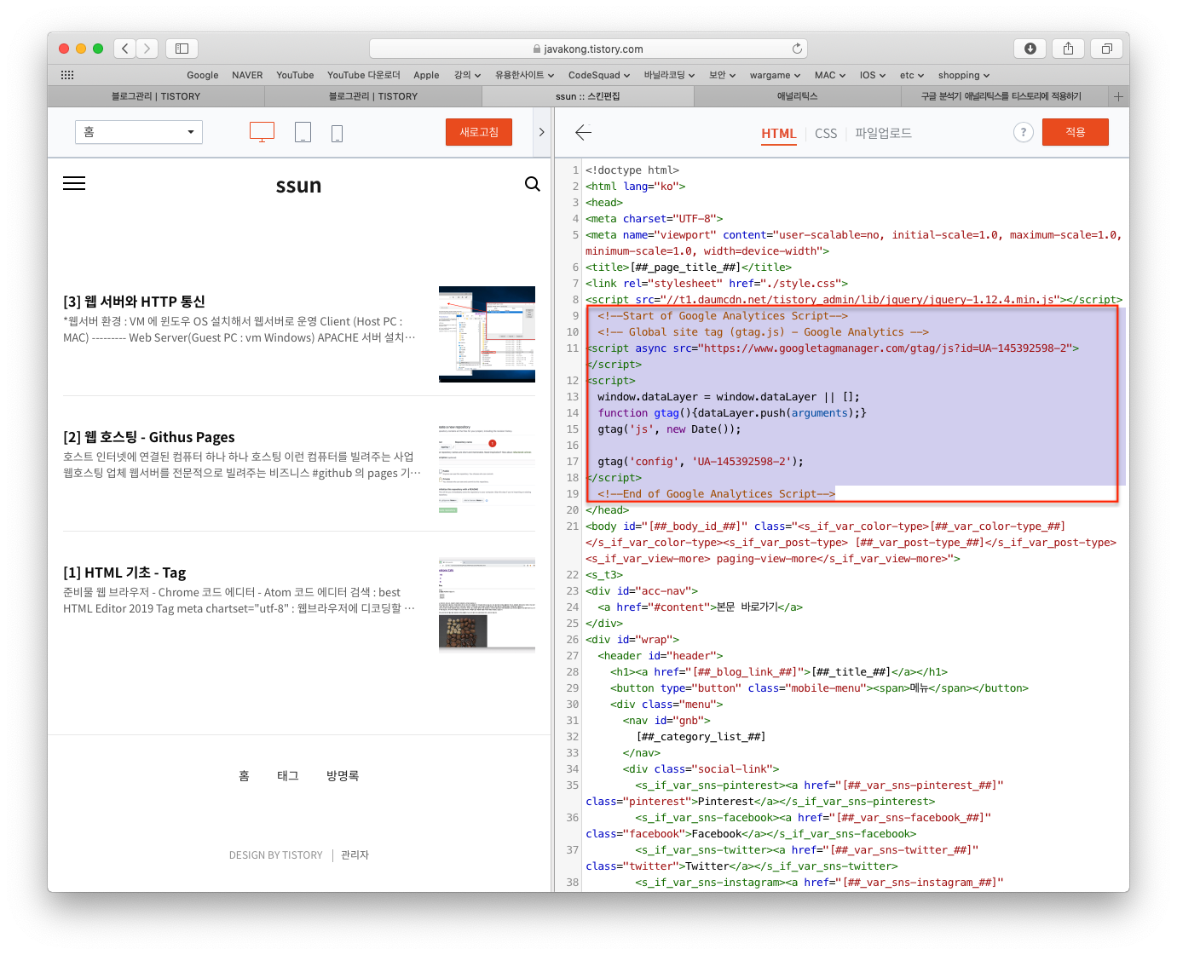The height and width of the screenshot is (955, 1177).
Task: Expand the 유용한사이트 bookmarks folder
Action: tap(524, 75)
